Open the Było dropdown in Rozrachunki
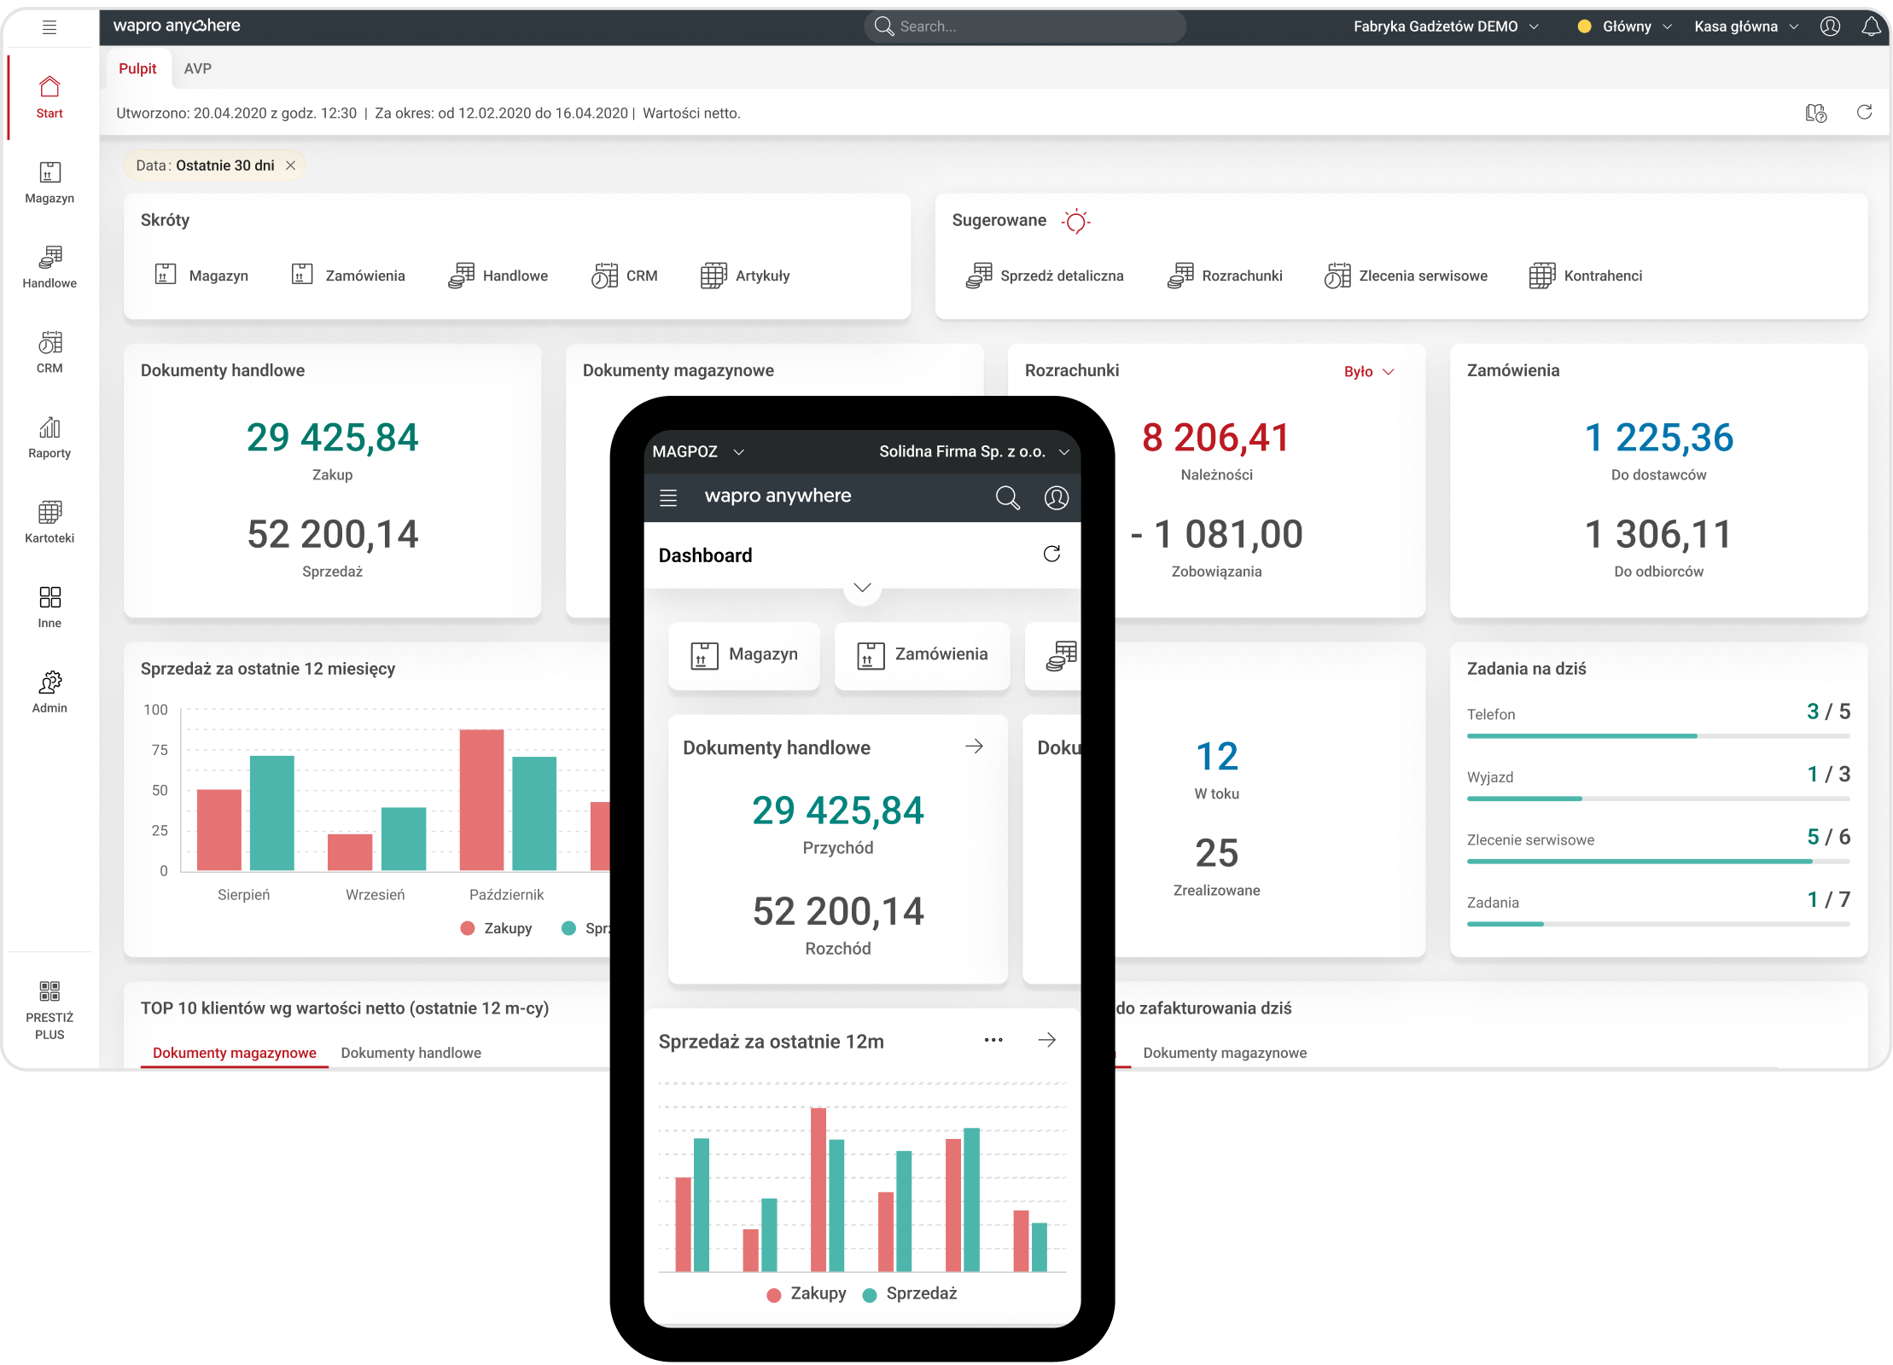Image resolution: width=1893 pixels, height=1365 pixels. 1368,371
